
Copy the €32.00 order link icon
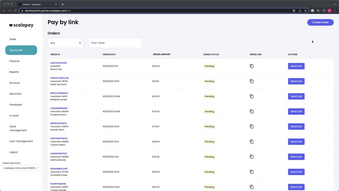(252, 157)
